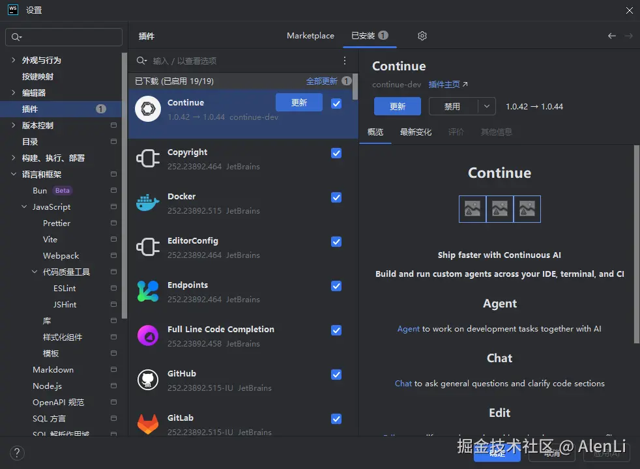Click the plugin description scrollbar
This screenshot has width=640, height=469.
pos(637,244)
